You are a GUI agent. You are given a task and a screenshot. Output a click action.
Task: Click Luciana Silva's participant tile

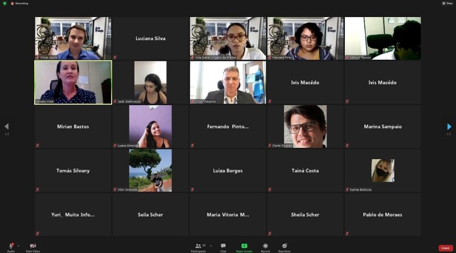pyautogui.click(x=150, y=38)
